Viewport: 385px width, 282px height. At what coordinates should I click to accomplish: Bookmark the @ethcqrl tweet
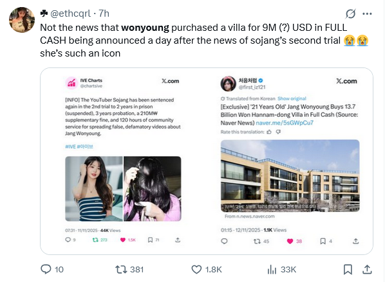[348, 270]
